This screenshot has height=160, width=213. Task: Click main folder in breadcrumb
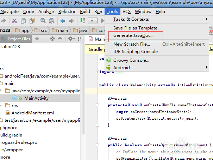click(x=60, y=31)
